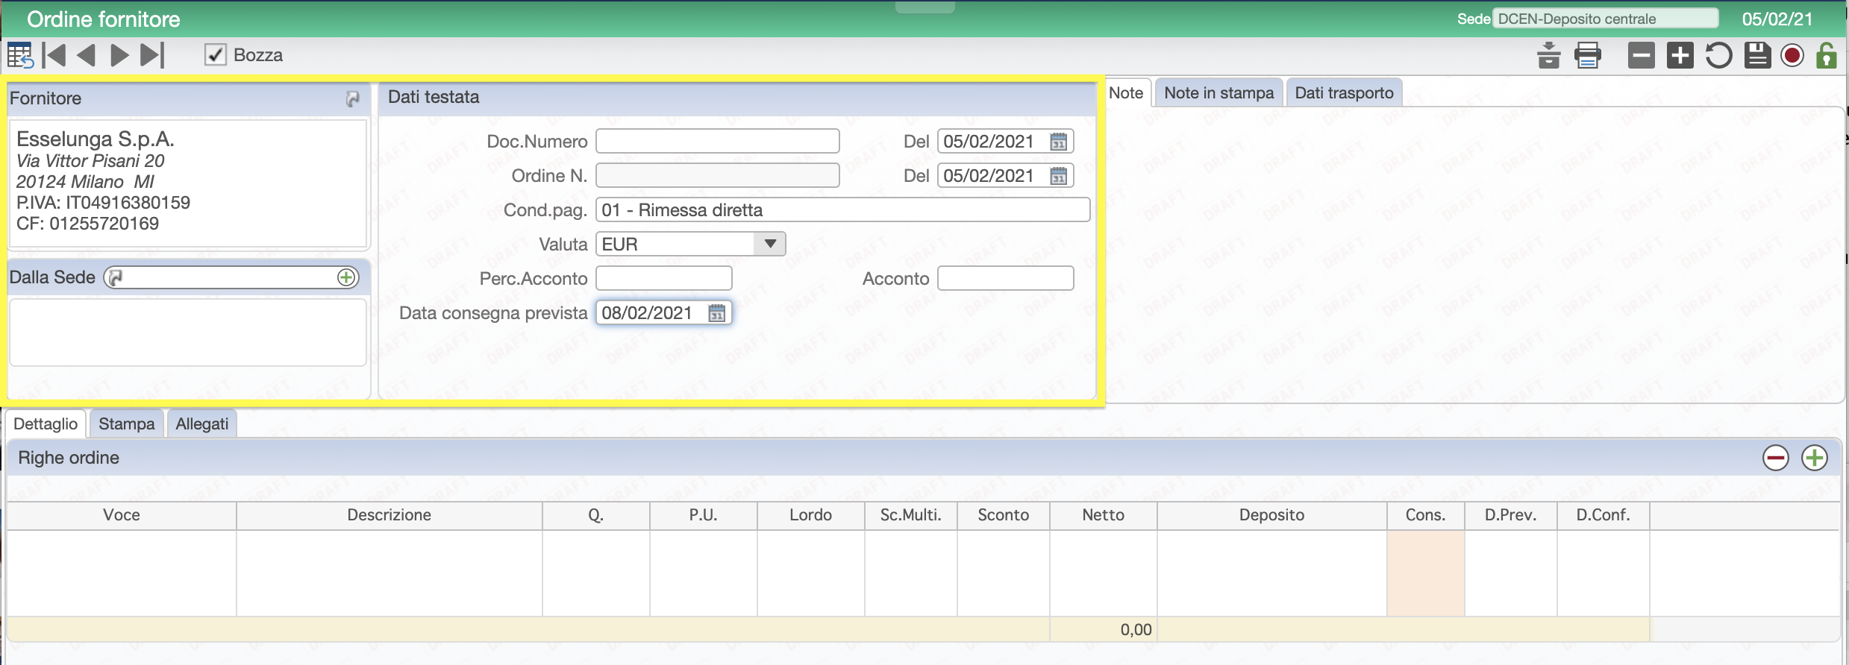Click the Deposito column header
Image resolution: width=1849 pixels, height=665 pixels.
(x=1272, y=515)
